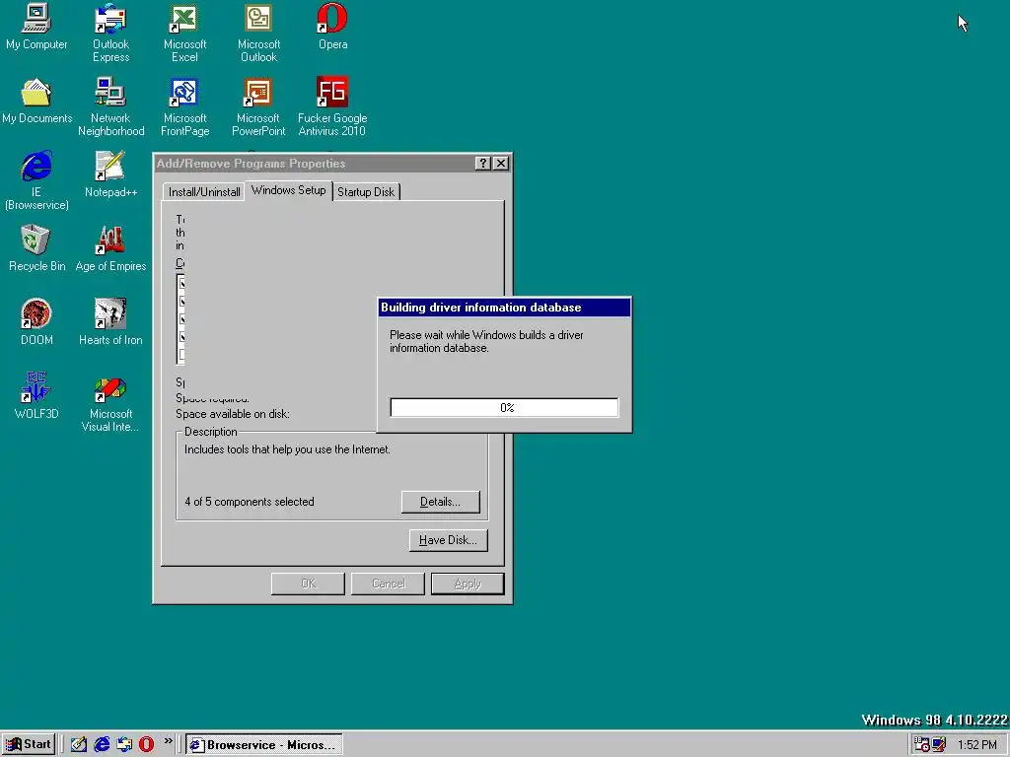Launch Internet Explorer from quick launch bar
This screenshot has height=757, width=1010.
click(x=102, y=744)
